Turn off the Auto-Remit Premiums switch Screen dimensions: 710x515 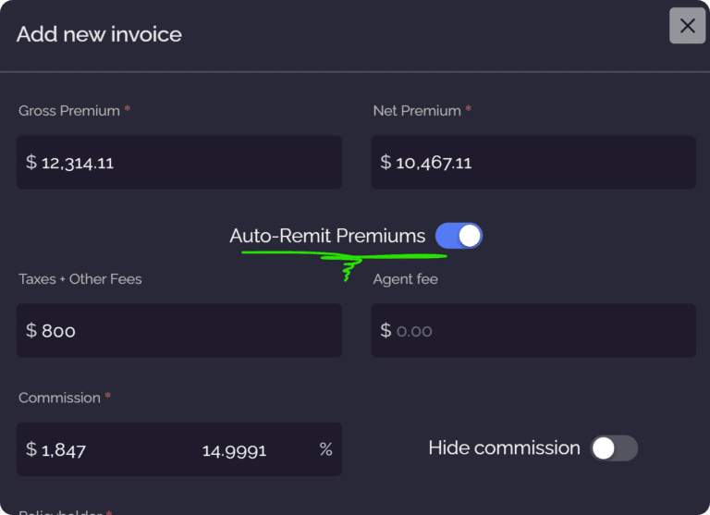(x=459, y=236)
